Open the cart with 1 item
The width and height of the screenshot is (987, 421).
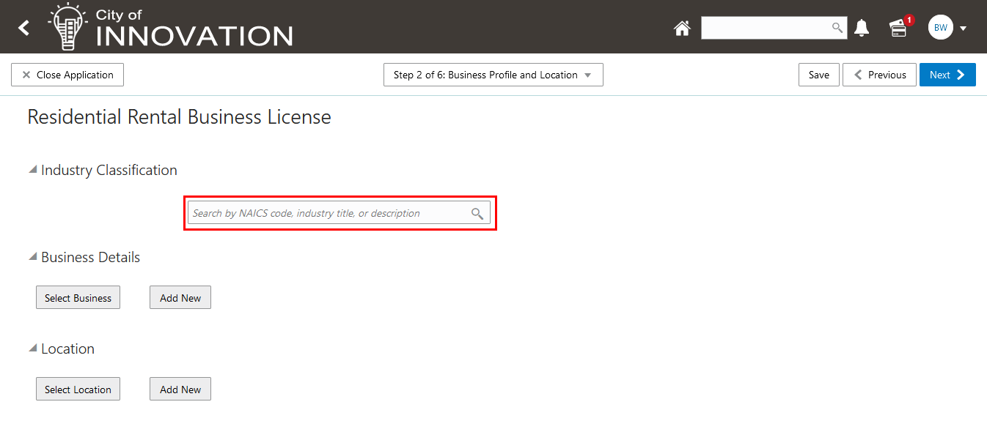tap(899, 27)
